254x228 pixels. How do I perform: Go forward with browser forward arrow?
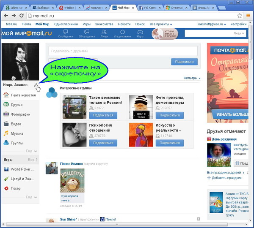(14, 16)
